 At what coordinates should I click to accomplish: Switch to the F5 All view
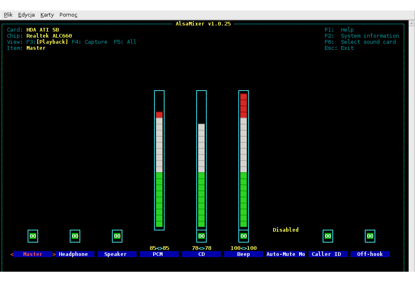point(125,42)
